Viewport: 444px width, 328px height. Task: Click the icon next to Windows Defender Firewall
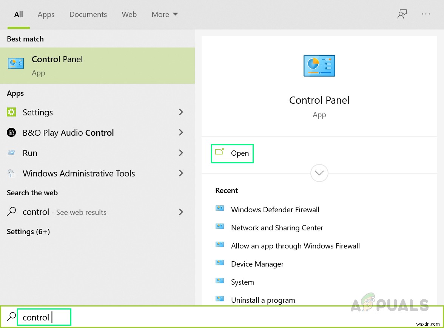(220, 209)
